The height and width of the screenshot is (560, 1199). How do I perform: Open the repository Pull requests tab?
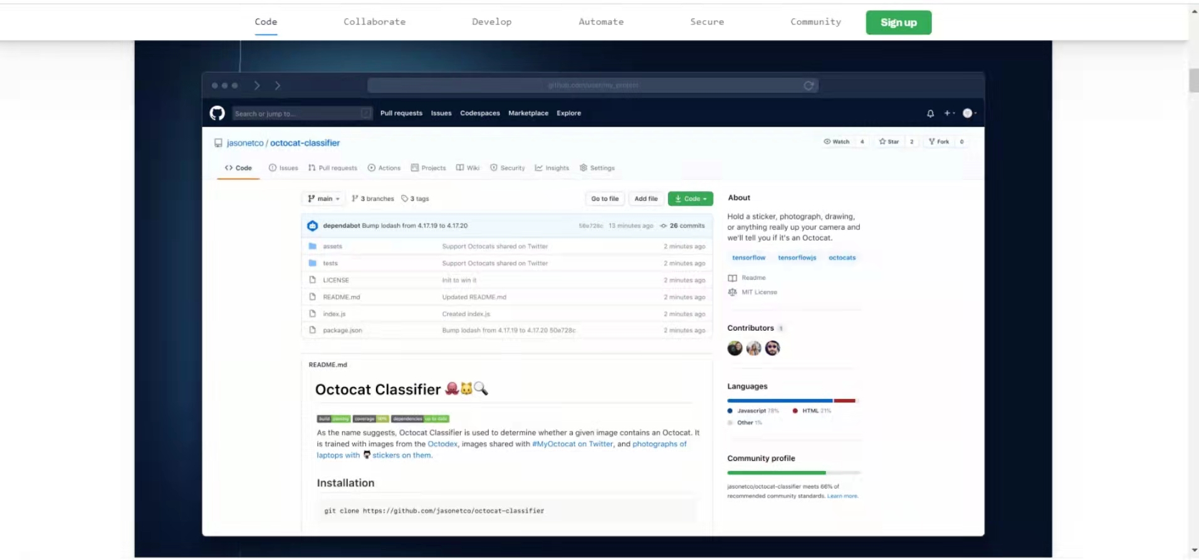333,168
